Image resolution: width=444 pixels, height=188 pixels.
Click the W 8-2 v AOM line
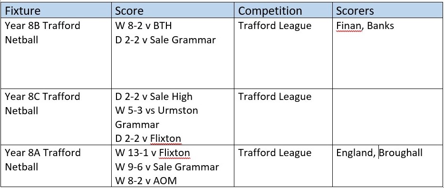coord(146,181)
